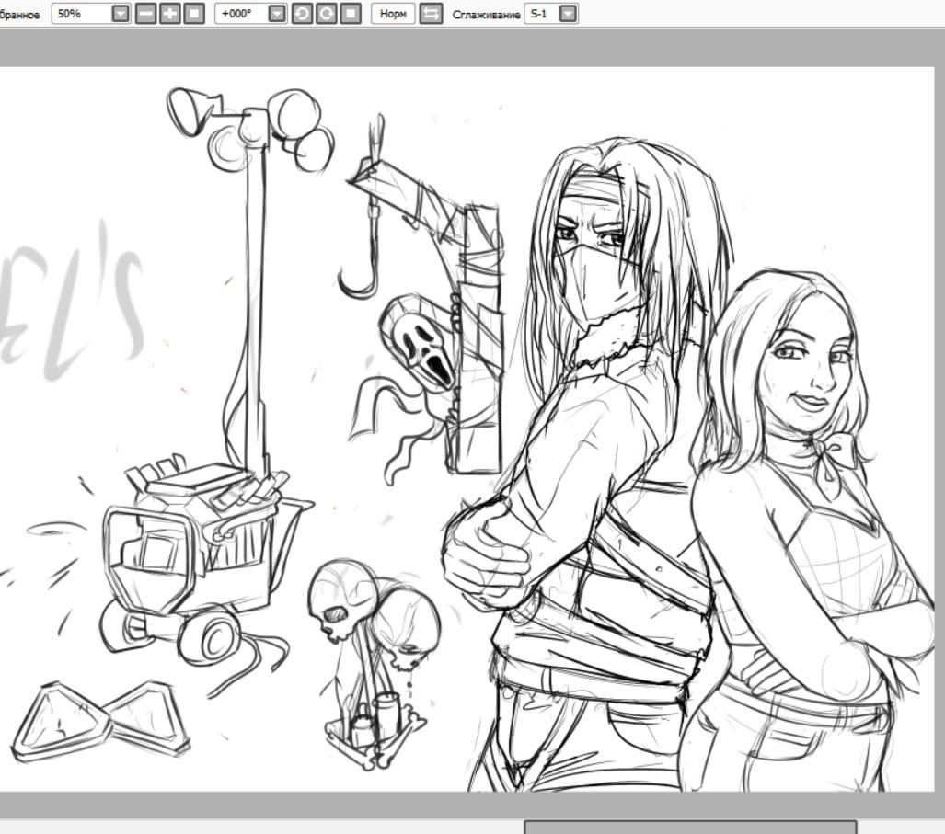The height and width of the screenshot is (834, 945).
Task: Click the 50% zoom value field
Action: pyautogui.click(x=82, y=13)
